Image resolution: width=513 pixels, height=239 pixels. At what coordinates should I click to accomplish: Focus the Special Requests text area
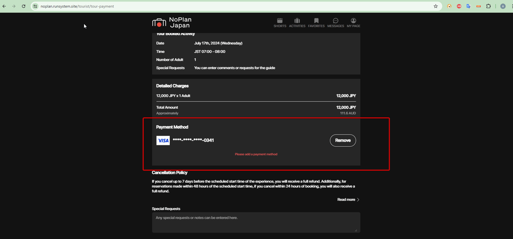(x=256, y=222)
